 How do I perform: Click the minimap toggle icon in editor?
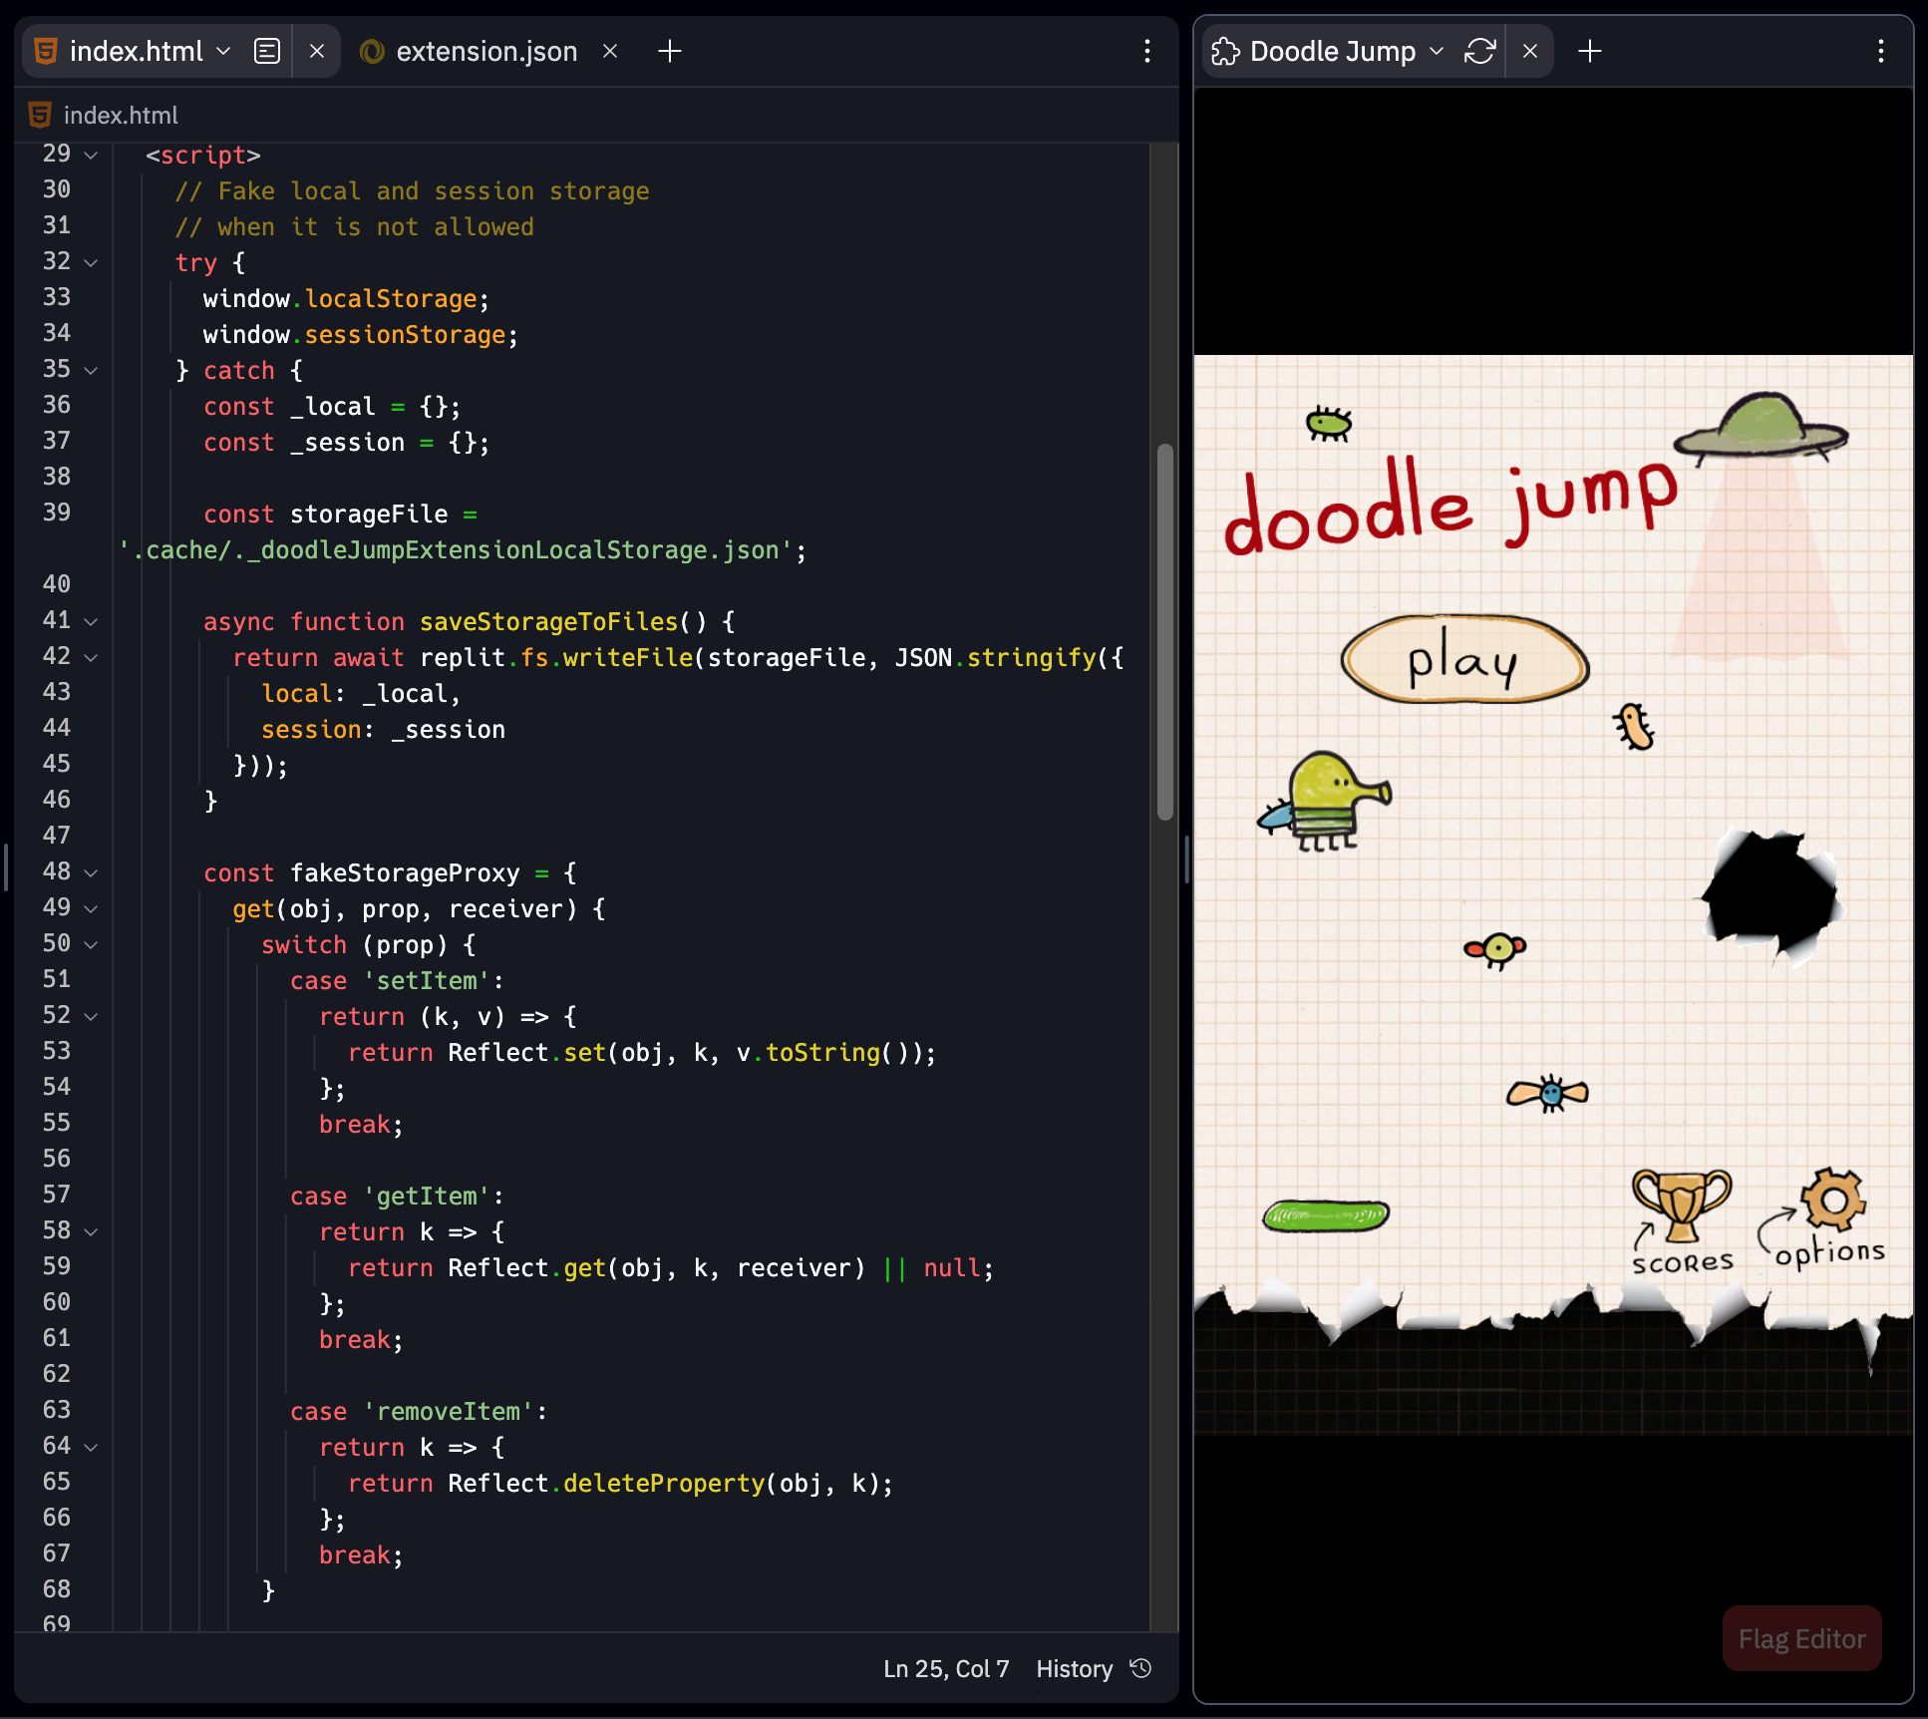click(269, 50)
